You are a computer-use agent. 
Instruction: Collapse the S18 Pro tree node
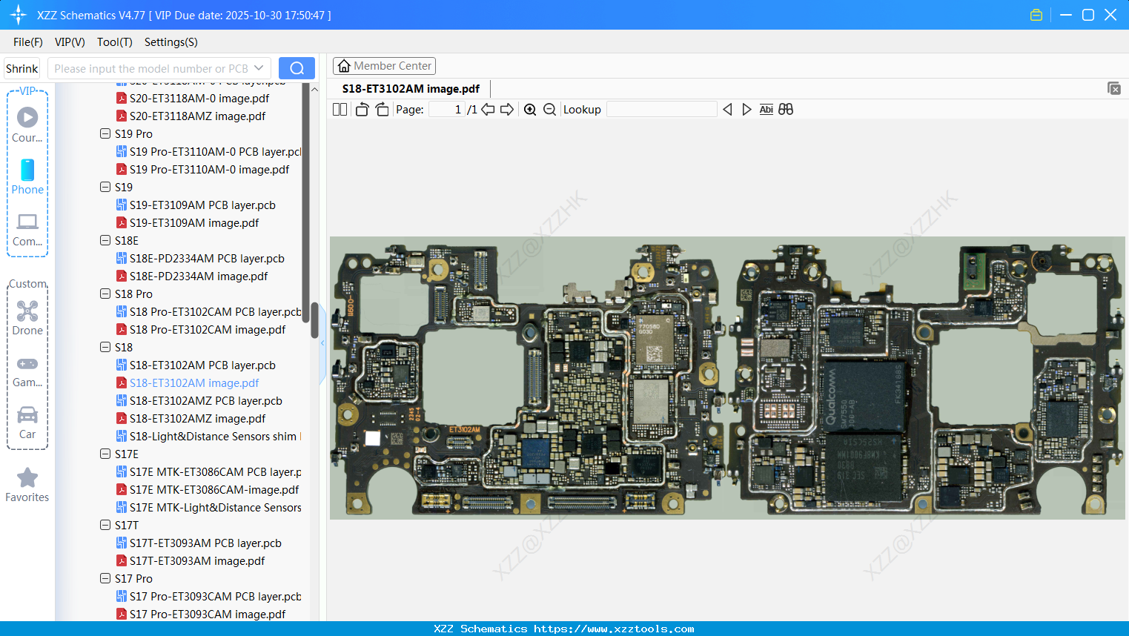coord(105,294)
